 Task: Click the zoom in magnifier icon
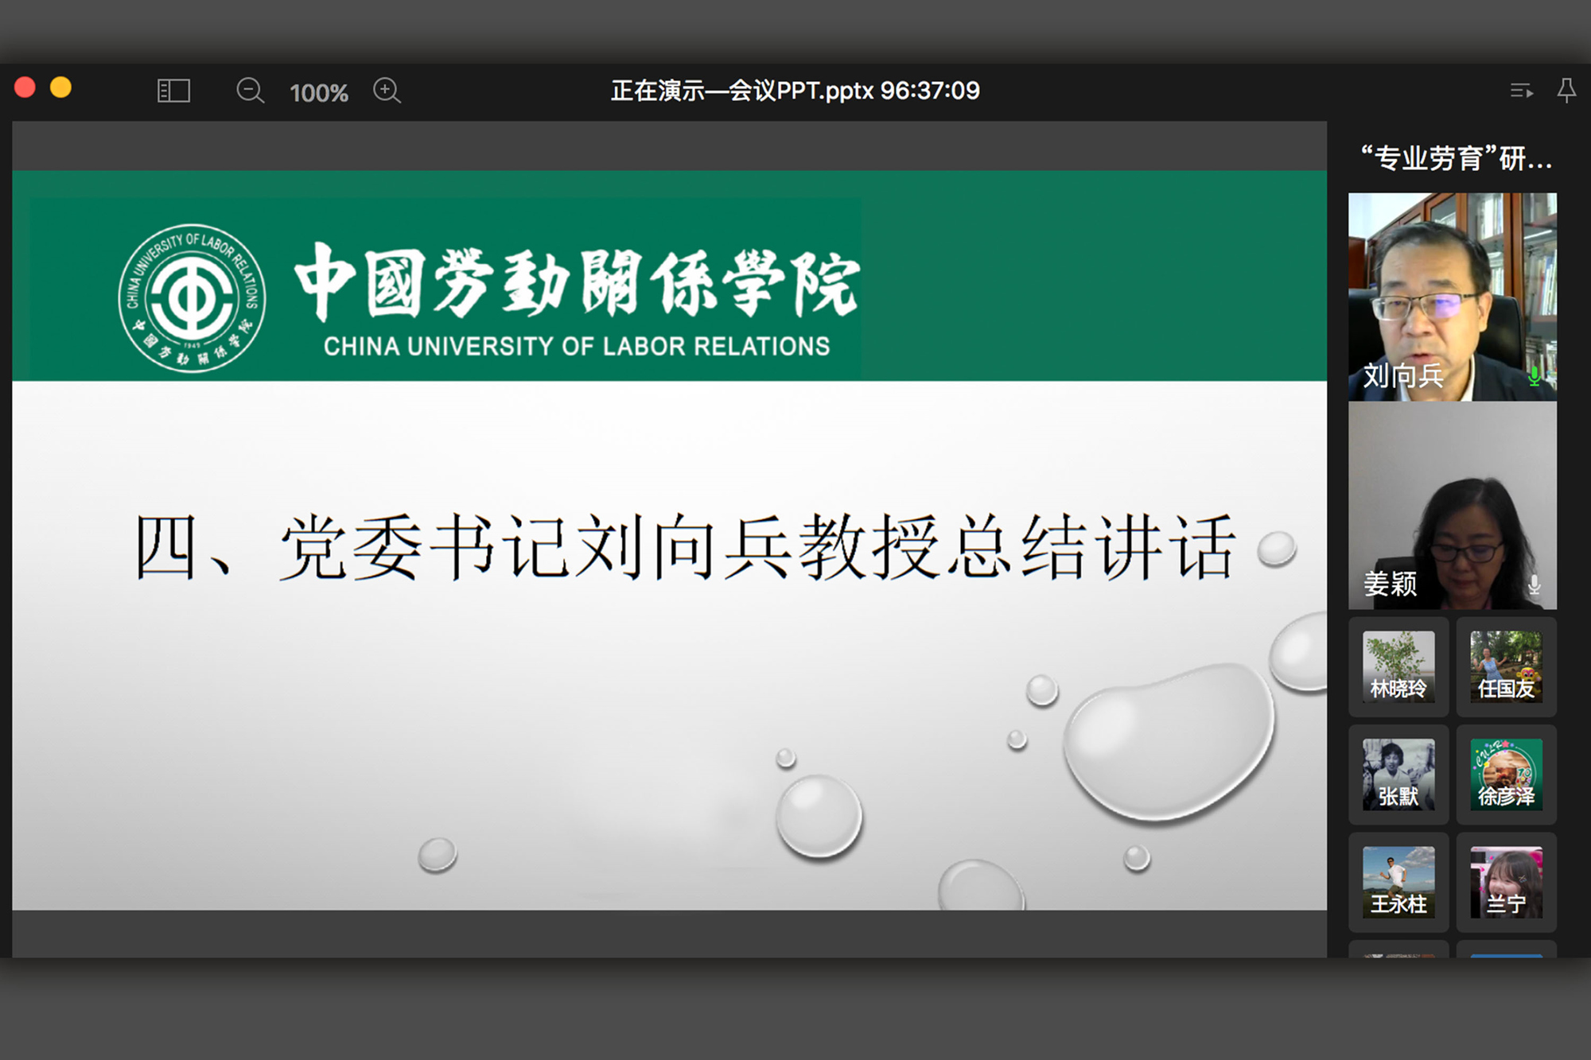coord(387,91)
